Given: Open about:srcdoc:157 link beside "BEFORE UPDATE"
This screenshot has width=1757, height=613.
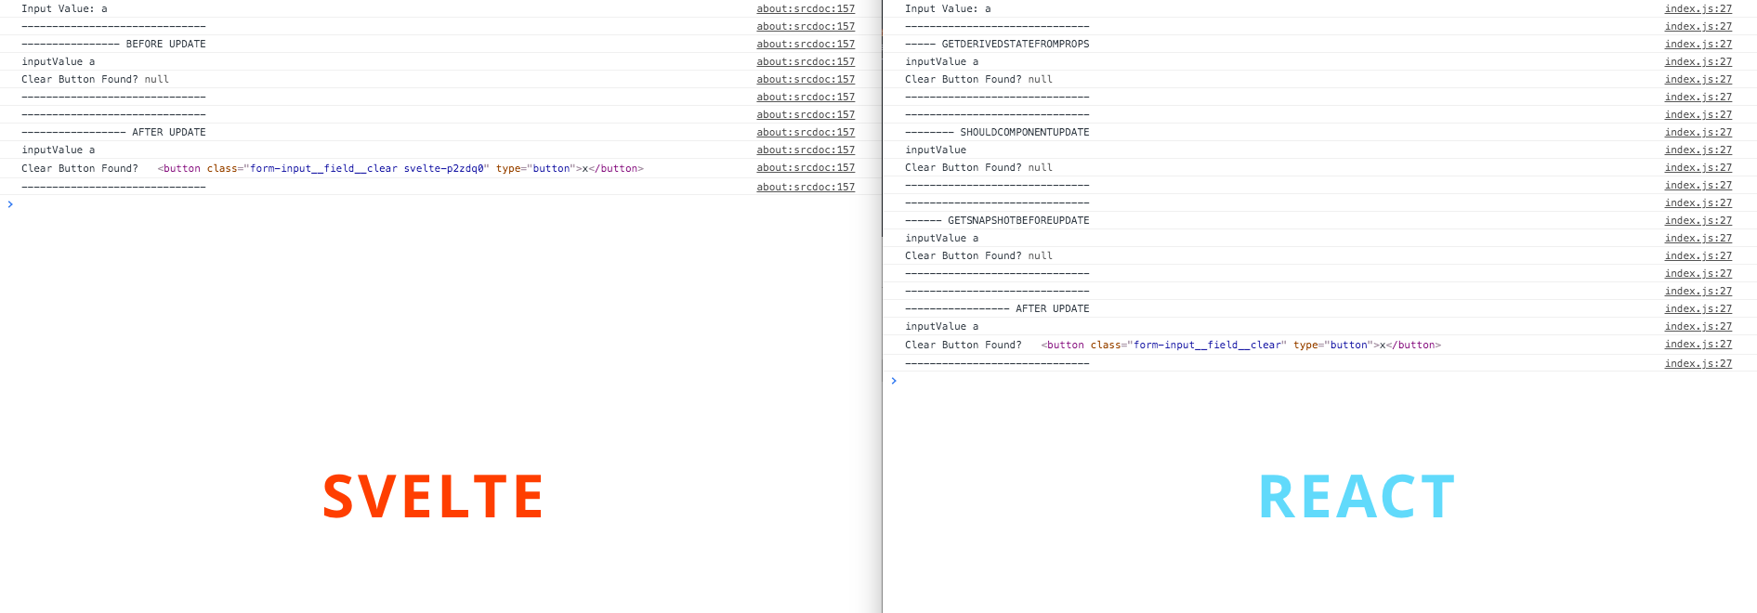Looking at the screenshot, I should pos(806,44).
